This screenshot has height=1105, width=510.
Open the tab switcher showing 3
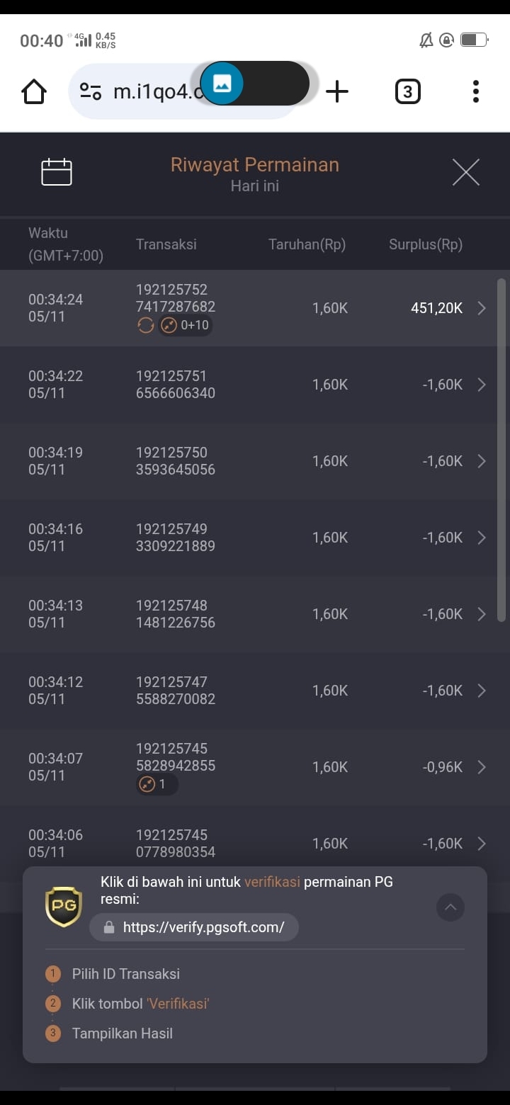click(407, 91)
